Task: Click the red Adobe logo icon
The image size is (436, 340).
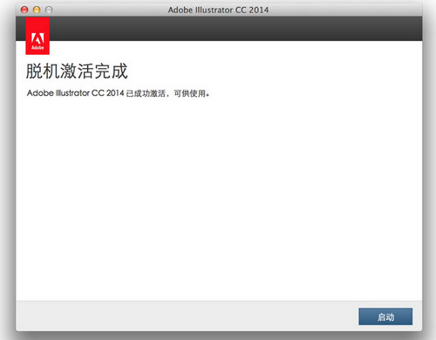Action: 37,36
